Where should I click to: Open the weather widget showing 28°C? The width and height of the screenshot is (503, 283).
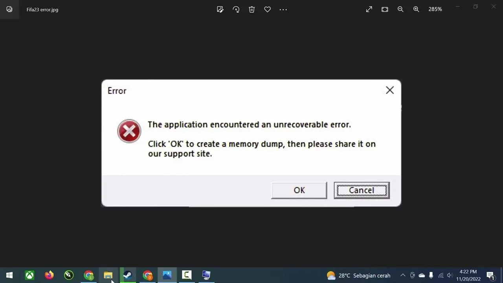tap(358, 276)
